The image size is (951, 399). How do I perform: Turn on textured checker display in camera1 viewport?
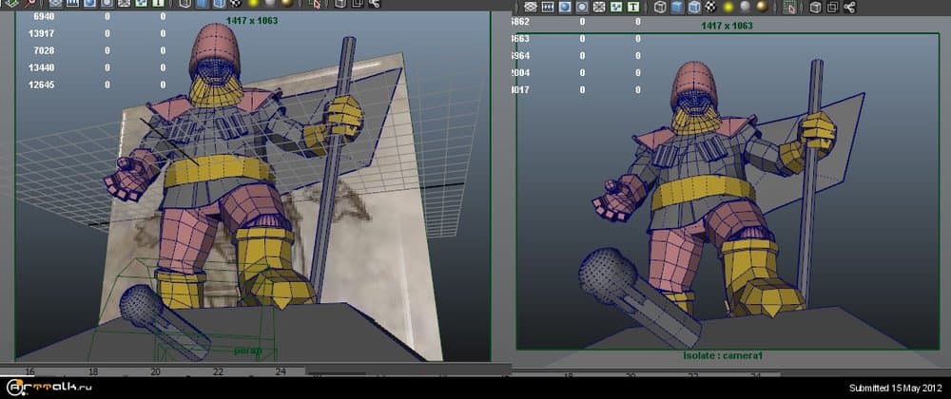pos(710,7)
